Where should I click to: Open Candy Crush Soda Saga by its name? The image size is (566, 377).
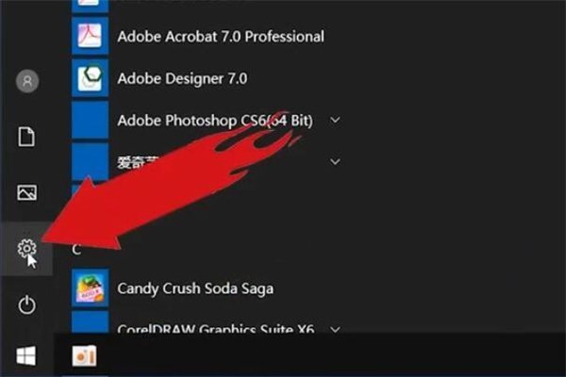coord(195,287)
